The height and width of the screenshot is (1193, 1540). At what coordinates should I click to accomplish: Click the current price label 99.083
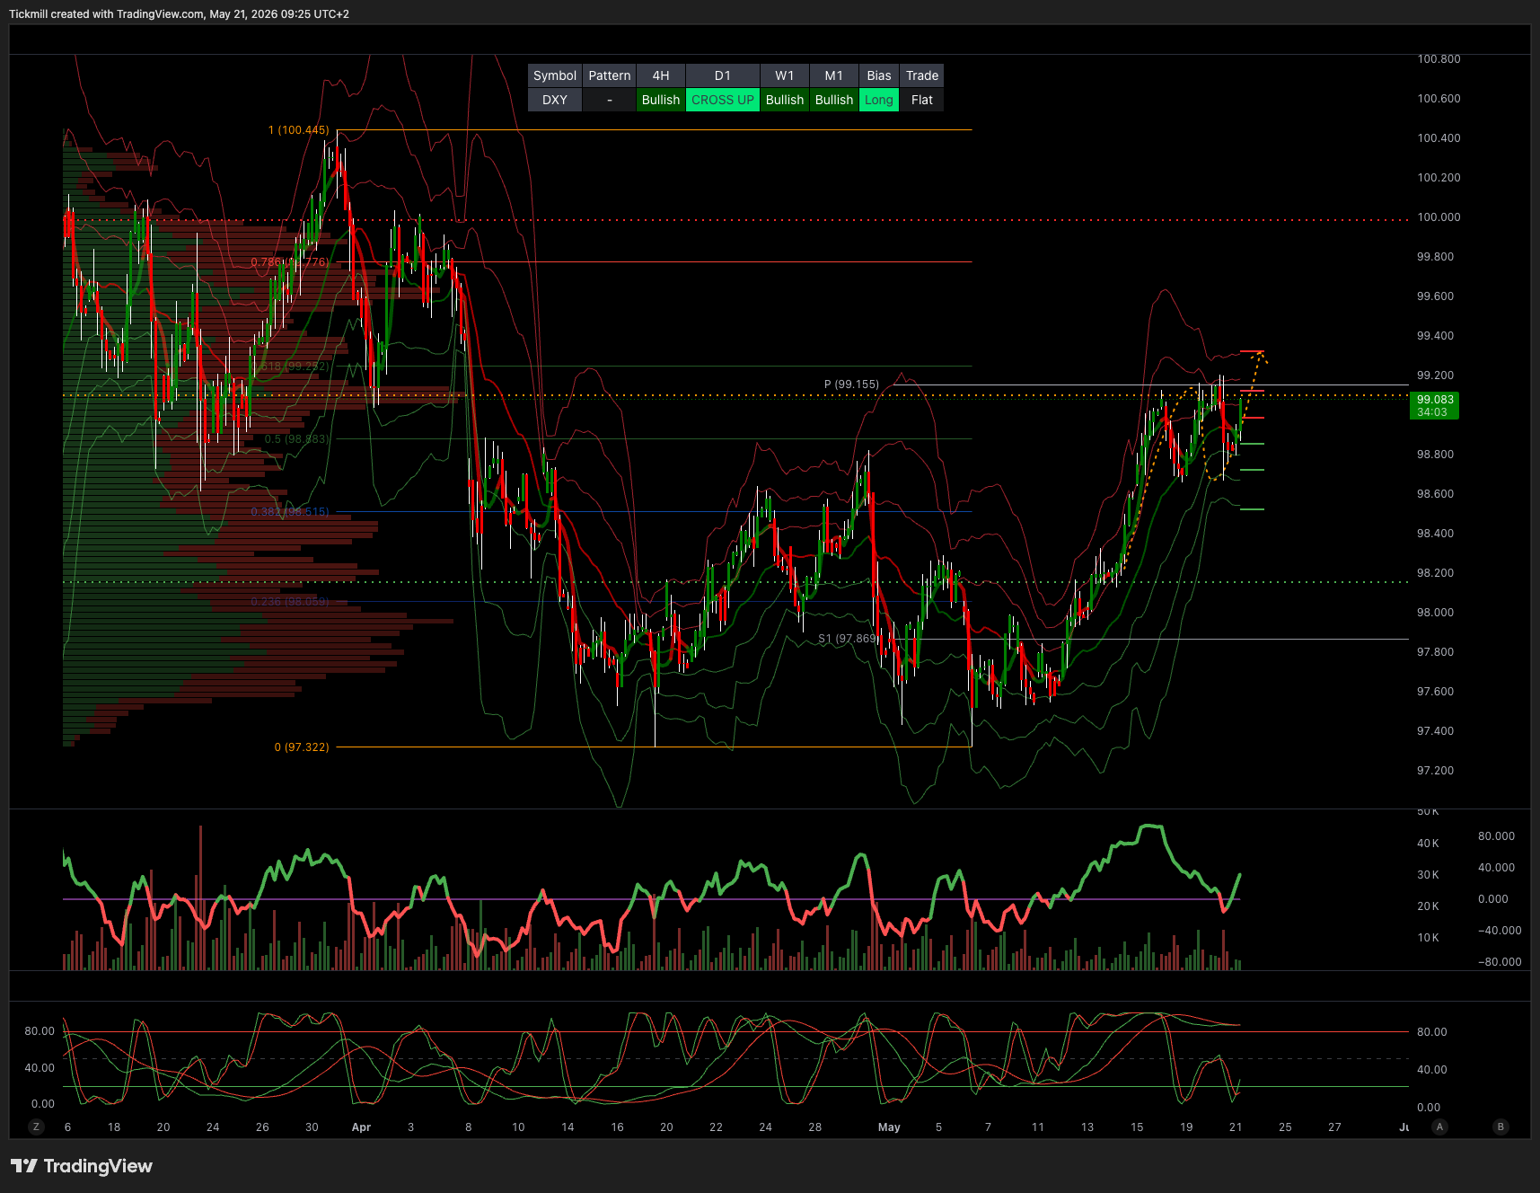coord(1435,405)
